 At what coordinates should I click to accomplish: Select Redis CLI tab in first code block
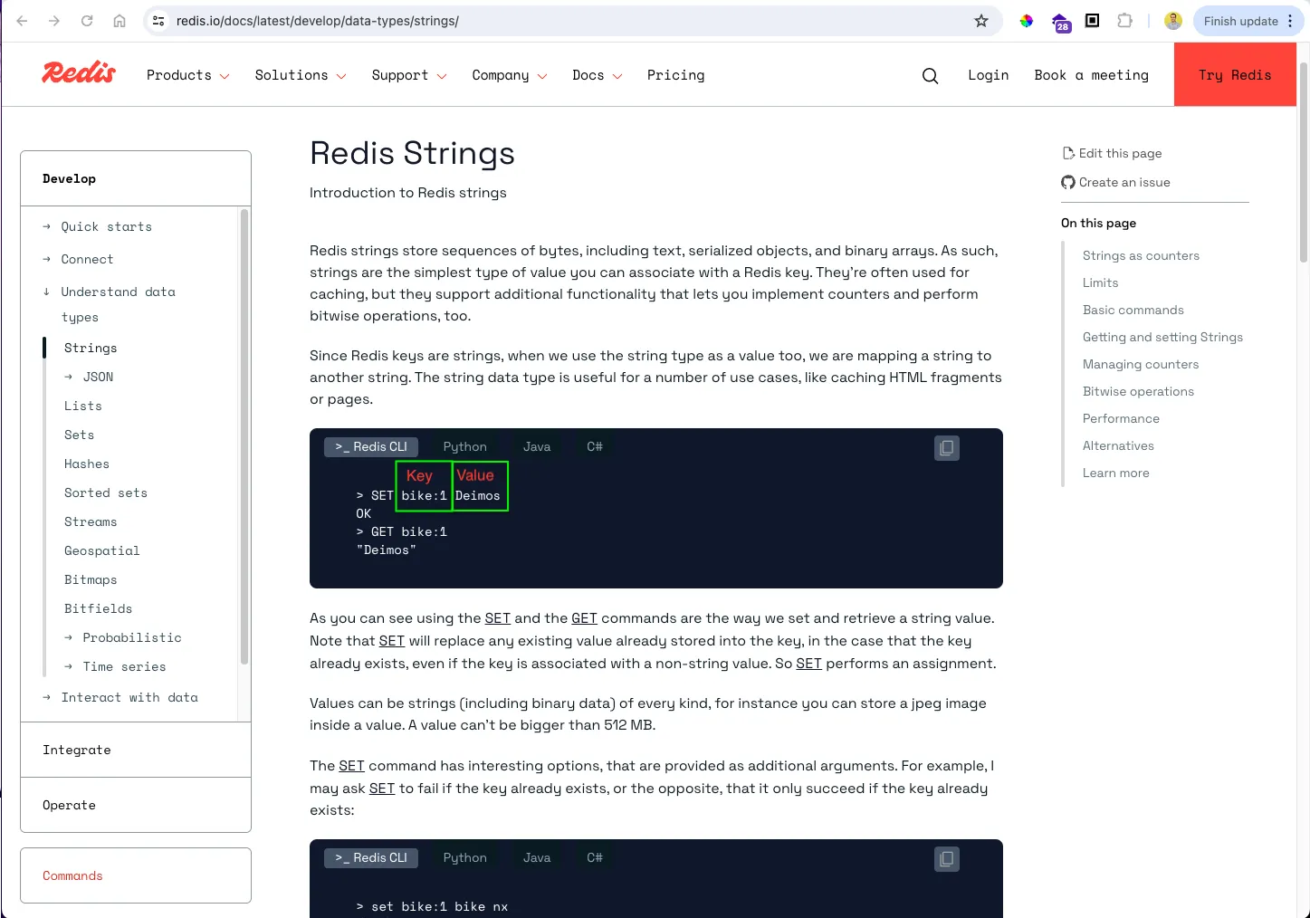point(371,447)
